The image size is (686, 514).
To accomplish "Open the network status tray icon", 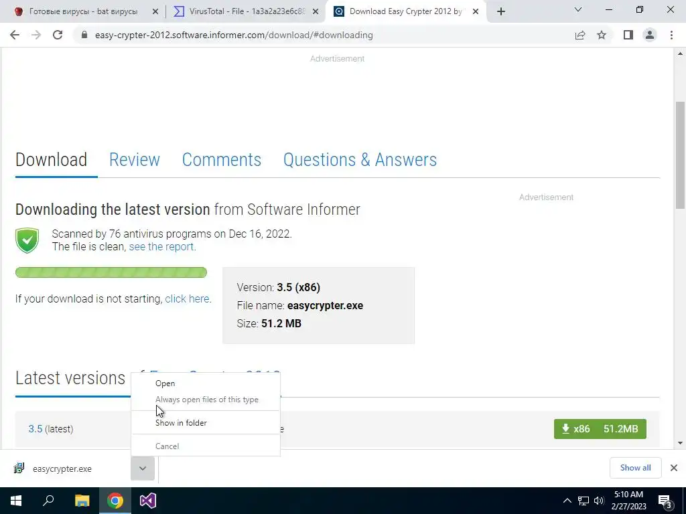I will coord(584,501).
